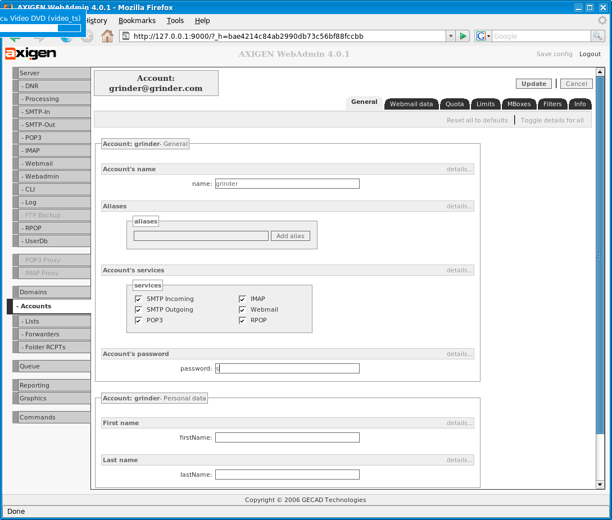Expand details for First name

click(459, 423)
